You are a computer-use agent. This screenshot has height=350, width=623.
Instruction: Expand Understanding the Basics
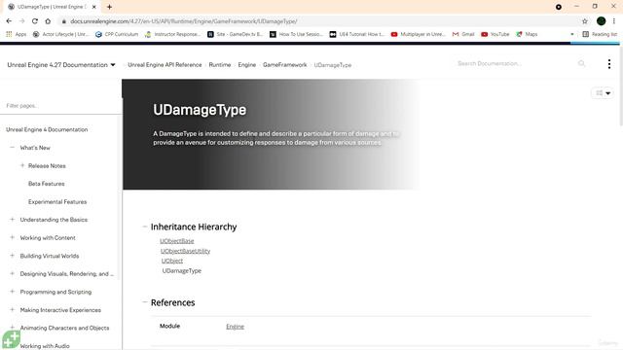[12, 220]
